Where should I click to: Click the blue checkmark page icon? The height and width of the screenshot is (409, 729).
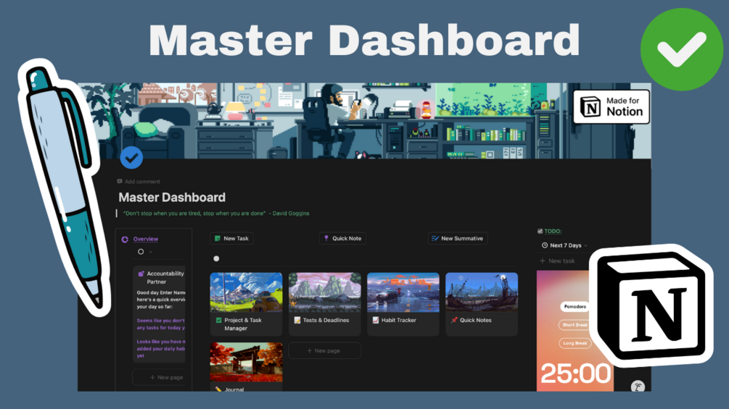(x=131, y=158)
